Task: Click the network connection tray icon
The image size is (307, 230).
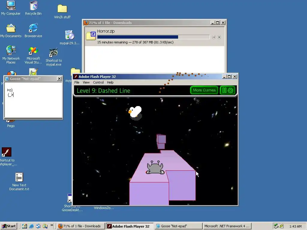Action: click(276, 226)
